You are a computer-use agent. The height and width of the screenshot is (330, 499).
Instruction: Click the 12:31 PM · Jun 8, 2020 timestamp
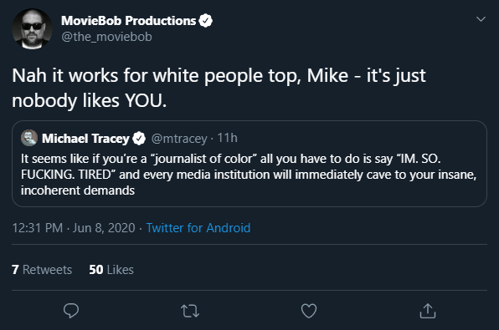74,228
